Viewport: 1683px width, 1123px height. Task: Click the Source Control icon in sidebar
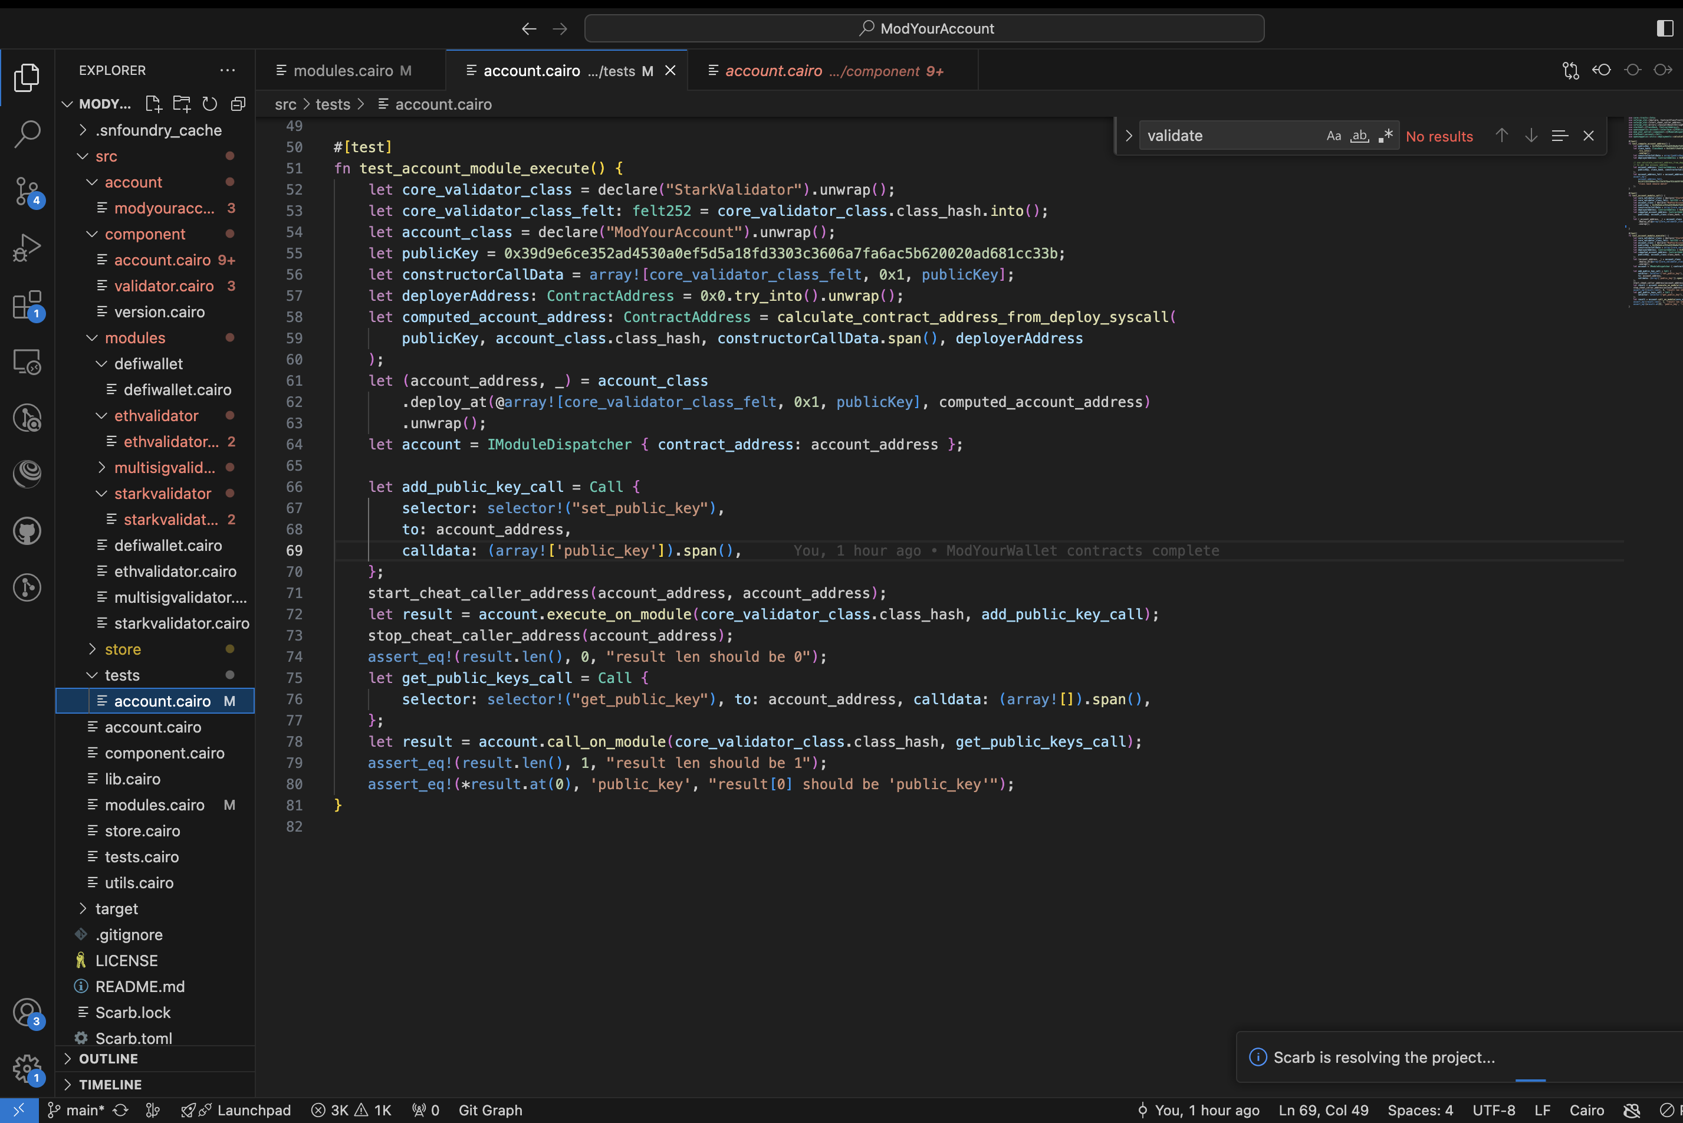point(28,192)
